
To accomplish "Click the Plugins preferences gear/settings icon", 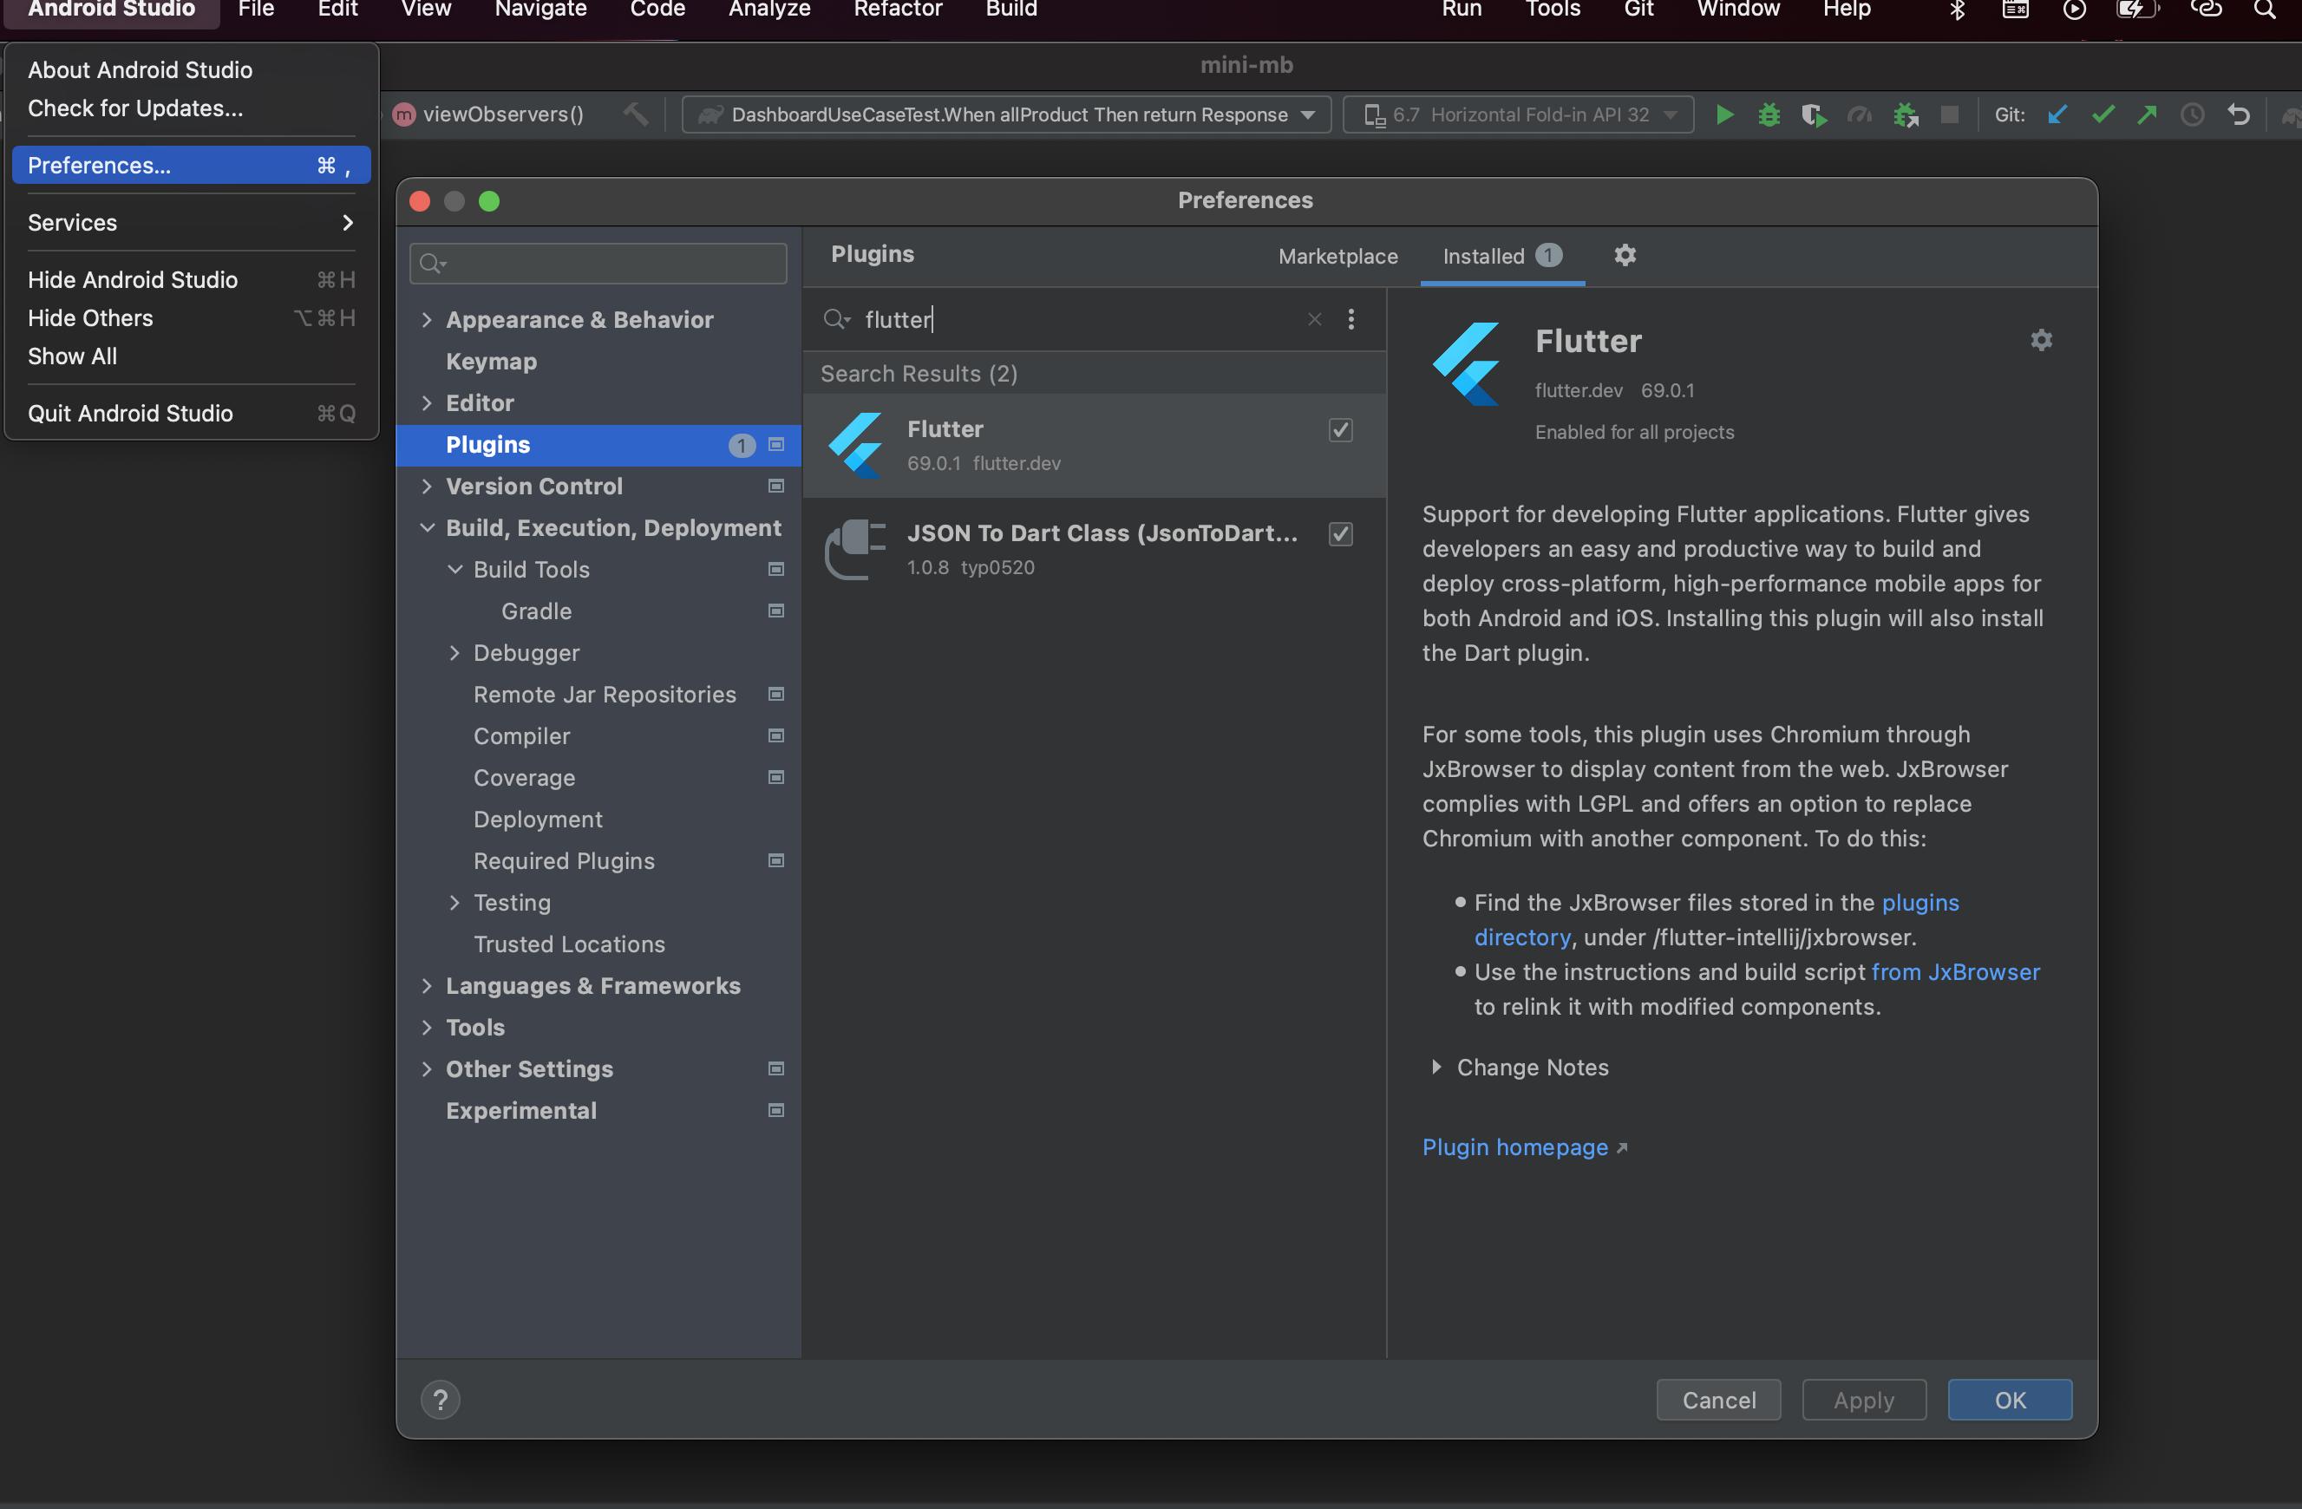I will (x=1622, y=256).
